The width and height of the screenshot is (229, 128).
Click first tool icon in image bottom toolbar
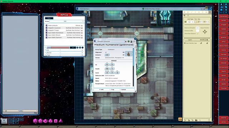click(185, 120)
